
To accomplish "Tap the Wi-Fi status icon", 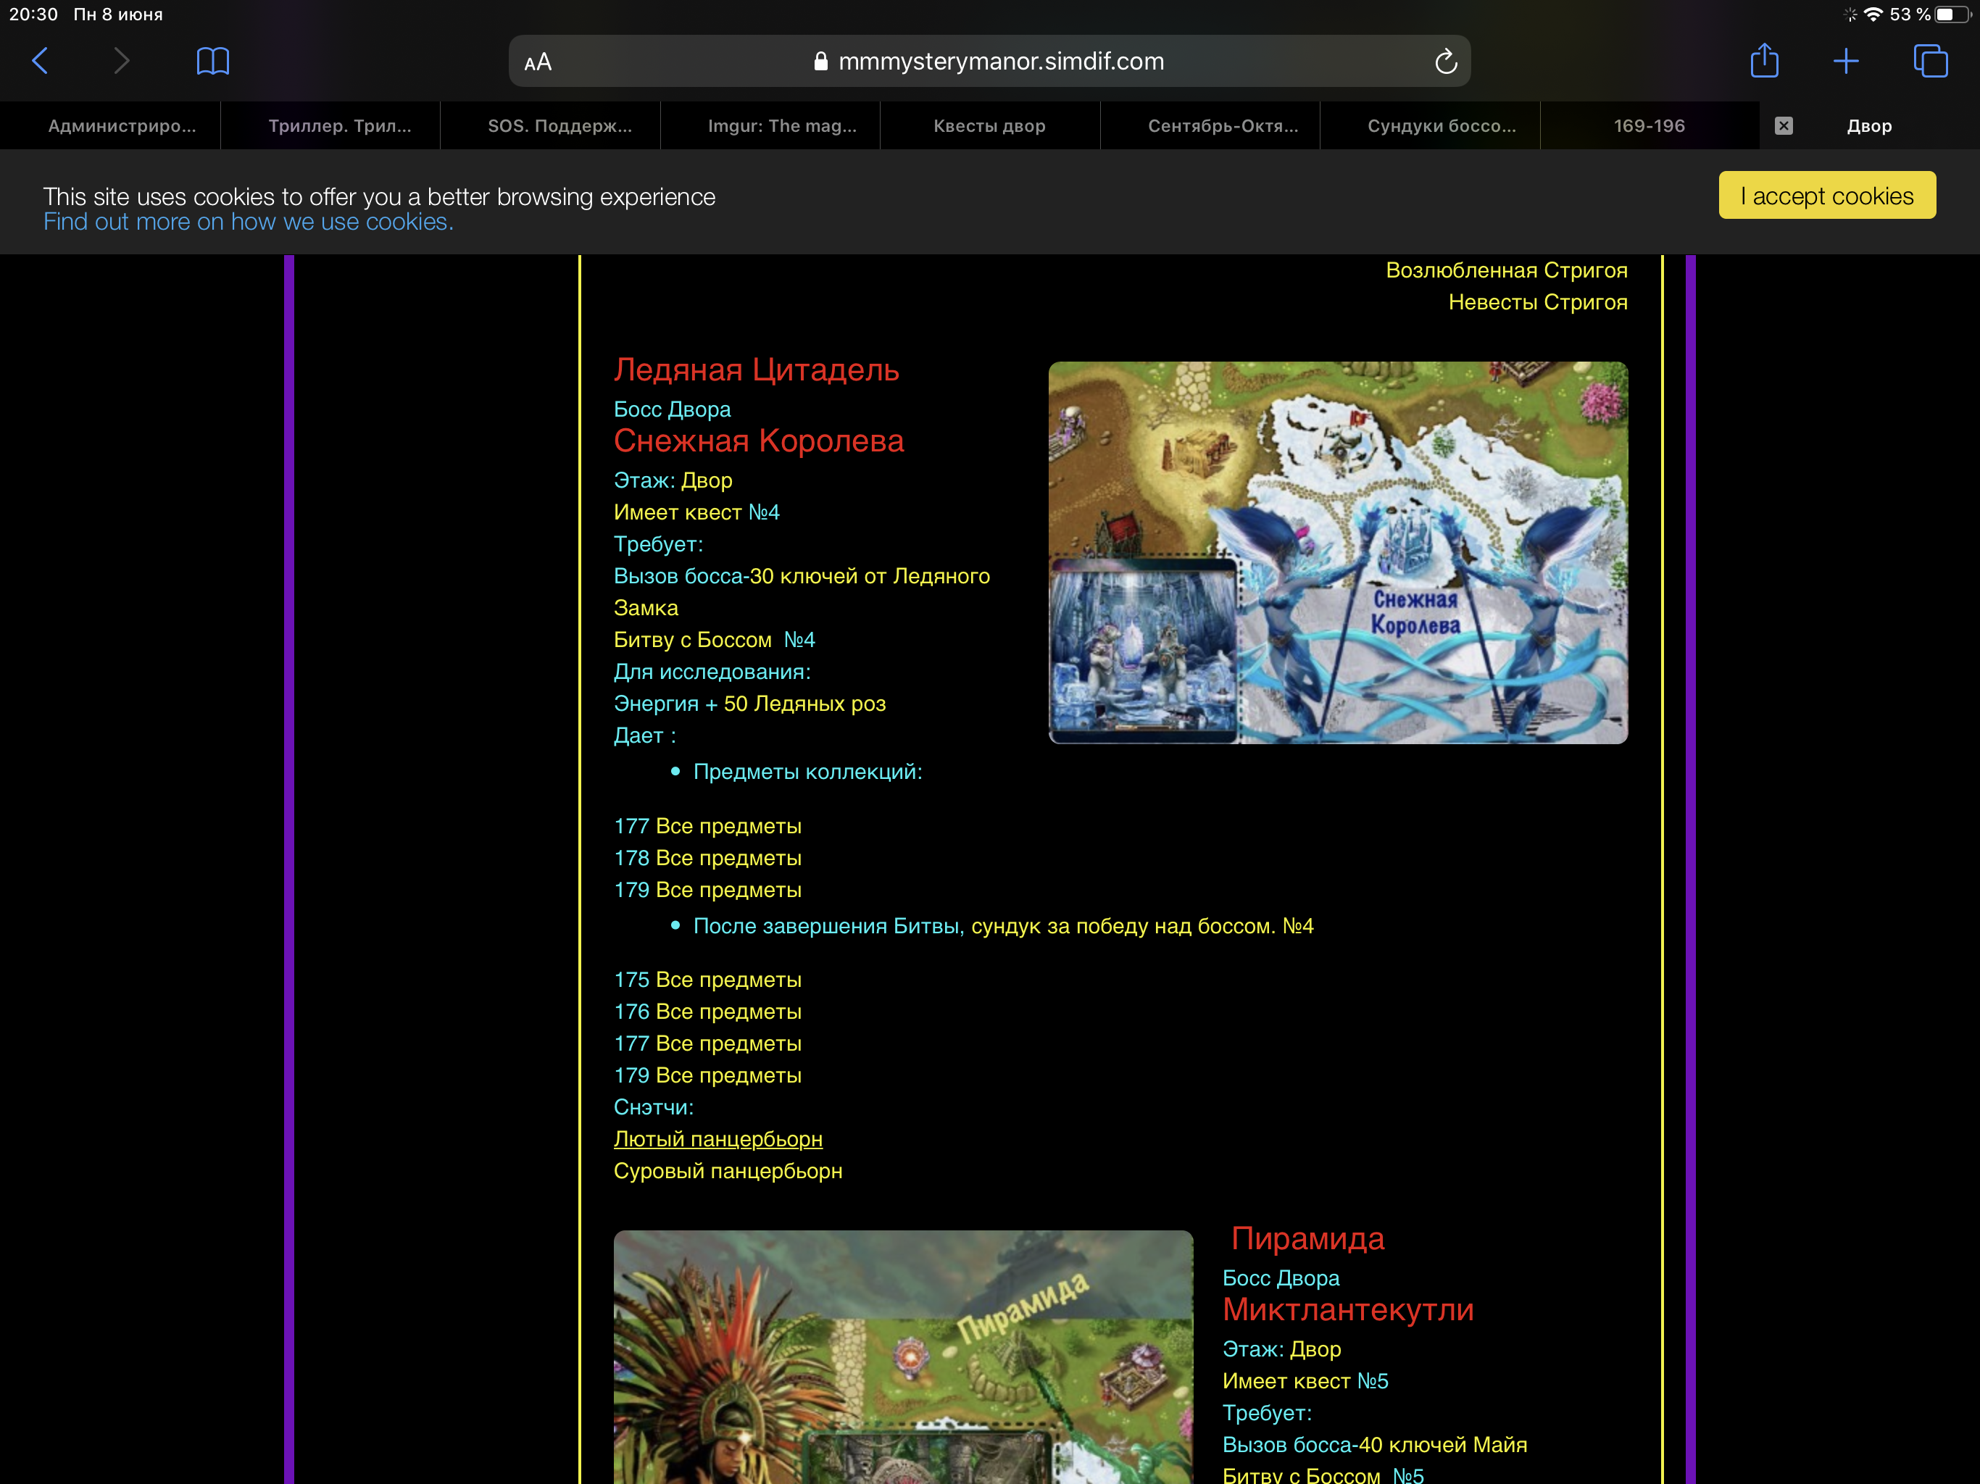I will pyautogui.click(x=1873, y=14).
